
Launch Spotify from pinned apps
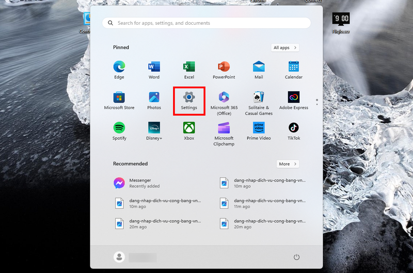click(x=119, y=131)
